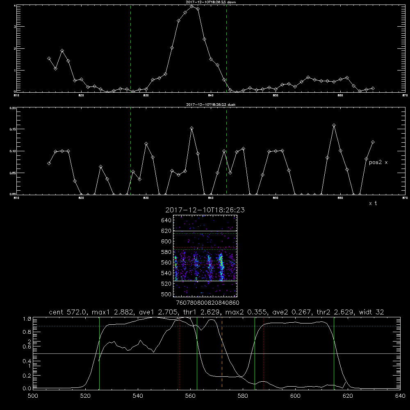Click bottom plot x-axis label 500
410x410 pixels.
pyautogui.click(x=33, y=396)
